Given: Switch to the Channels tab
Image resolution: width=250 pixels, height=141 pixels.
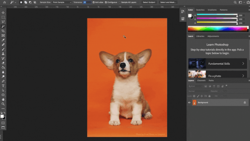Looking at the screenshot, I should pyautogui.click(x=201, y=80).
